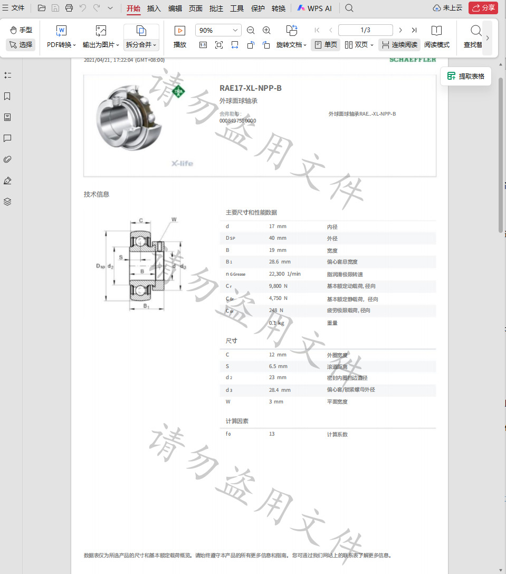Screen dimensions: 506x574
Task: Click the open folder icon
Action: [x=42, y=8]
